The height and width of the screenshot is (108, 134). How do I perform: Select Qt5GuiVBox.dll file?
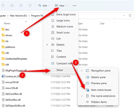pos(11,100)
